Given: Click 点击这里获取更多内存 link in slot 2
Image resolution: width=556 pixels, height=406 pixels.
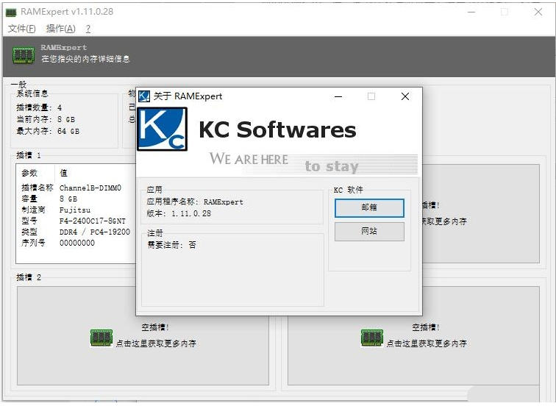Looking at the screenshot, I should coord(156,343).
